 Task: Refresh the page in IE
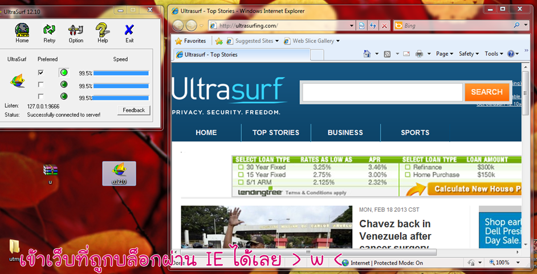pos(373,26)
